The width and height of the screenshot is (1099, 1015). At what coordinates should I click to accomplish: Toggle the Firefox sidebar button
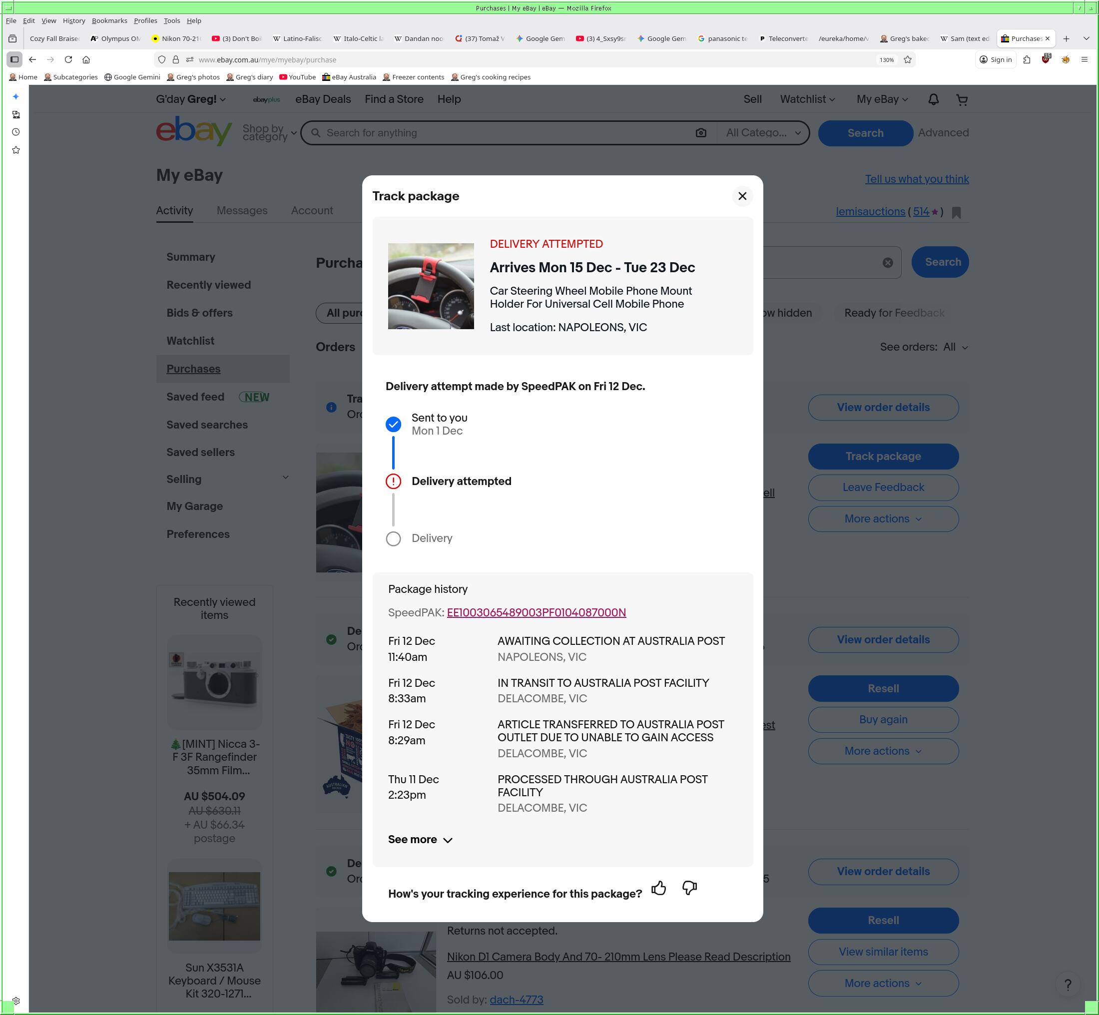click(15, 59)
